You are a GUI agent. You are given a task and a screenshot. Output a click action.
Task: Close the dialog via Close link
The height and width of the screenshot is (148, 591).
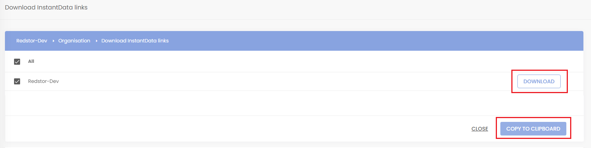pyautogui.click(x=479, y=129)
